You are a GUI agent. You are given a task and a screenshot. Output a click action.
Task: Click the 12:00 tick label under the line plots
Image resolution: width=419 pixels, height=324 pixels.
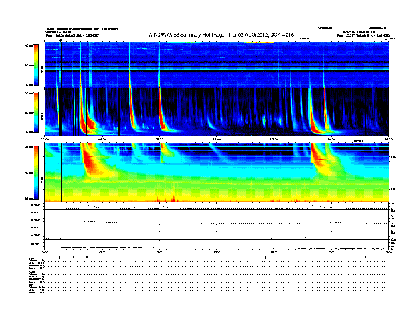coord(217,252)
